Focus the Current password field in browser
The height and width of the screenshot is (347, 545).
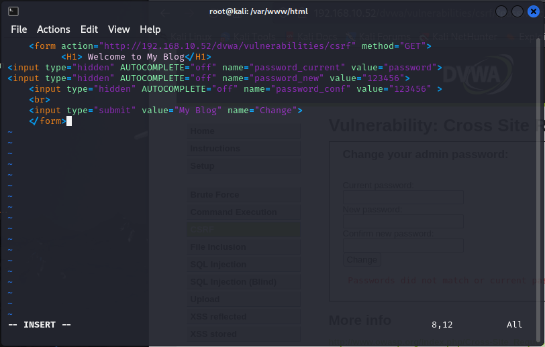[403, 197]
